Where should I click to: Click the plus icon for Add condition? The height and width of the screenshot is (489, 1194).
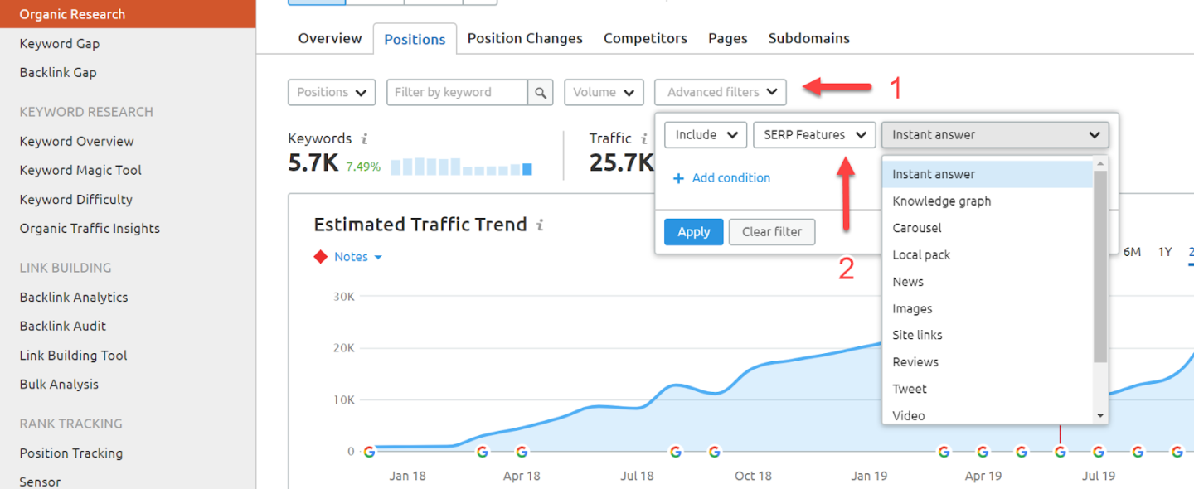[678, 178]
